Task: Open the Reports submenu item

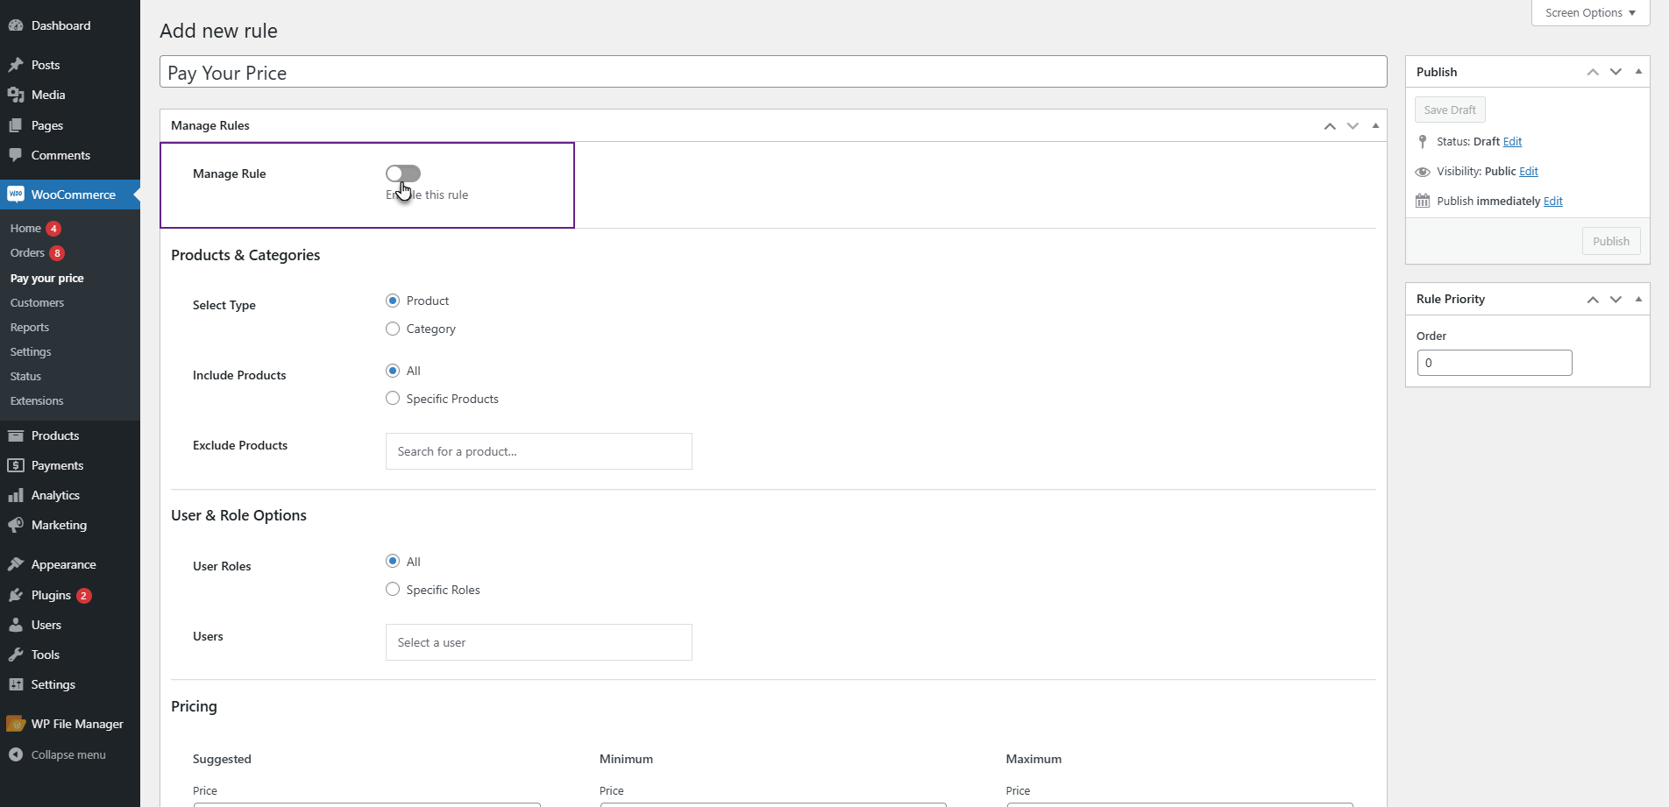Action: click(x=30, y=327)
